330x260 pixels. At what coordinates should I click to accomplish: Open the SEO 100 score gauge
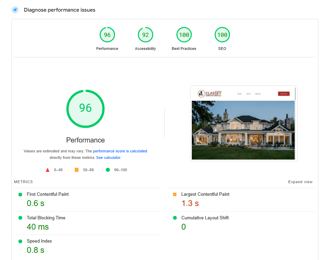222,35
